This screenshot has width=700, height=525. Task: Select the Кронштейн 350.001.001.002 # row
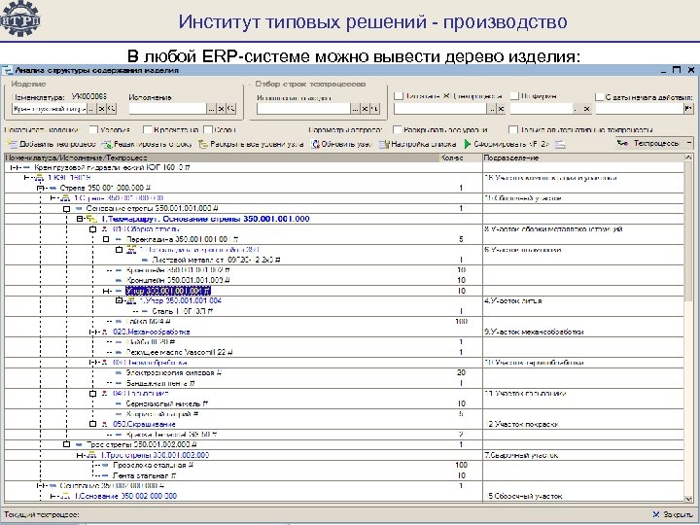pos(178,270)
